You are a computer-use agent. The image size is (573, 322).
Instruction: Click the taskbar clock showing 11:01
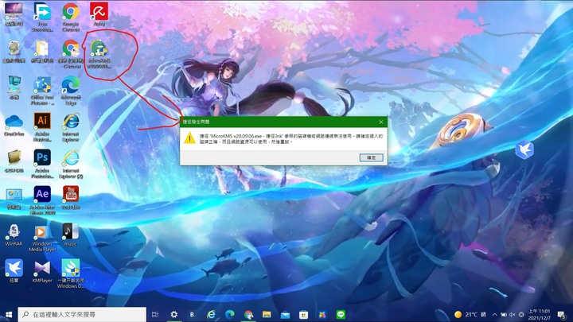(539, 314)
